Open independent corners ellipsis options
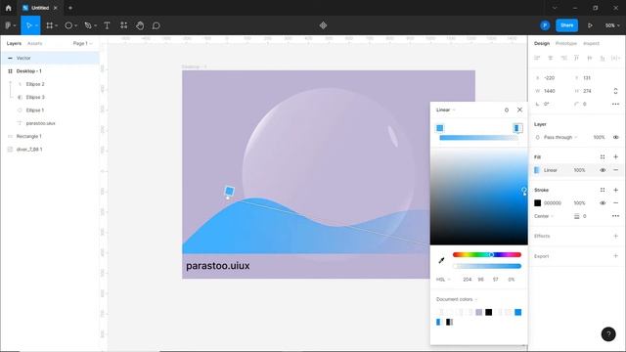The height and width of the screenshot is (352, 626). [615, 104]
